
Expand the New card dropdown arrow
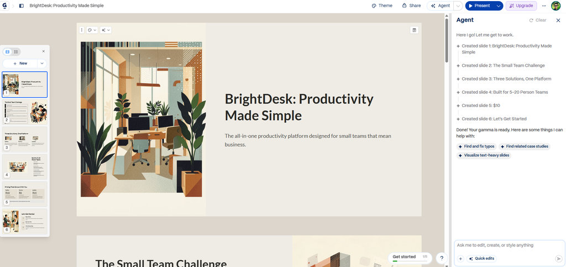(42, 63)
